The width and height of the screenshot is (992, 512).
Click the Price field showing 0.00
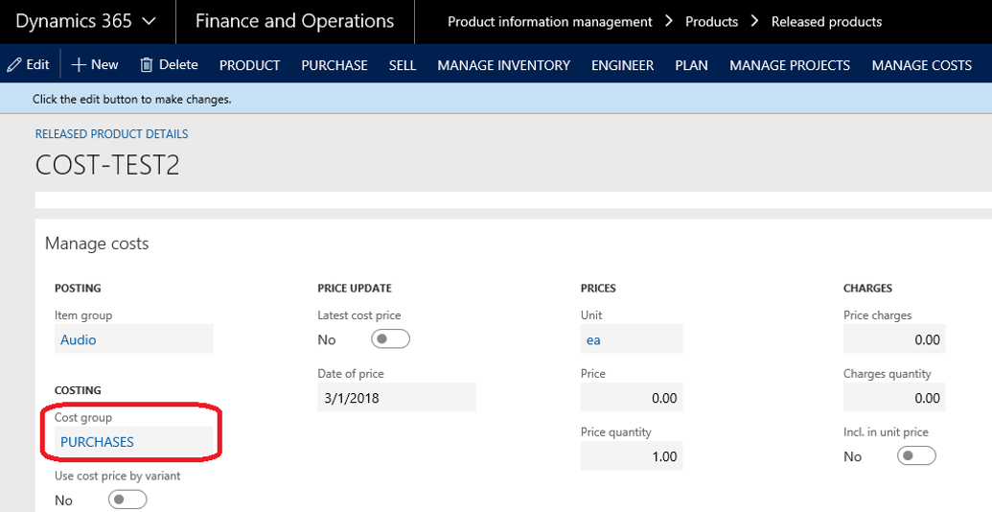(632, 398)
